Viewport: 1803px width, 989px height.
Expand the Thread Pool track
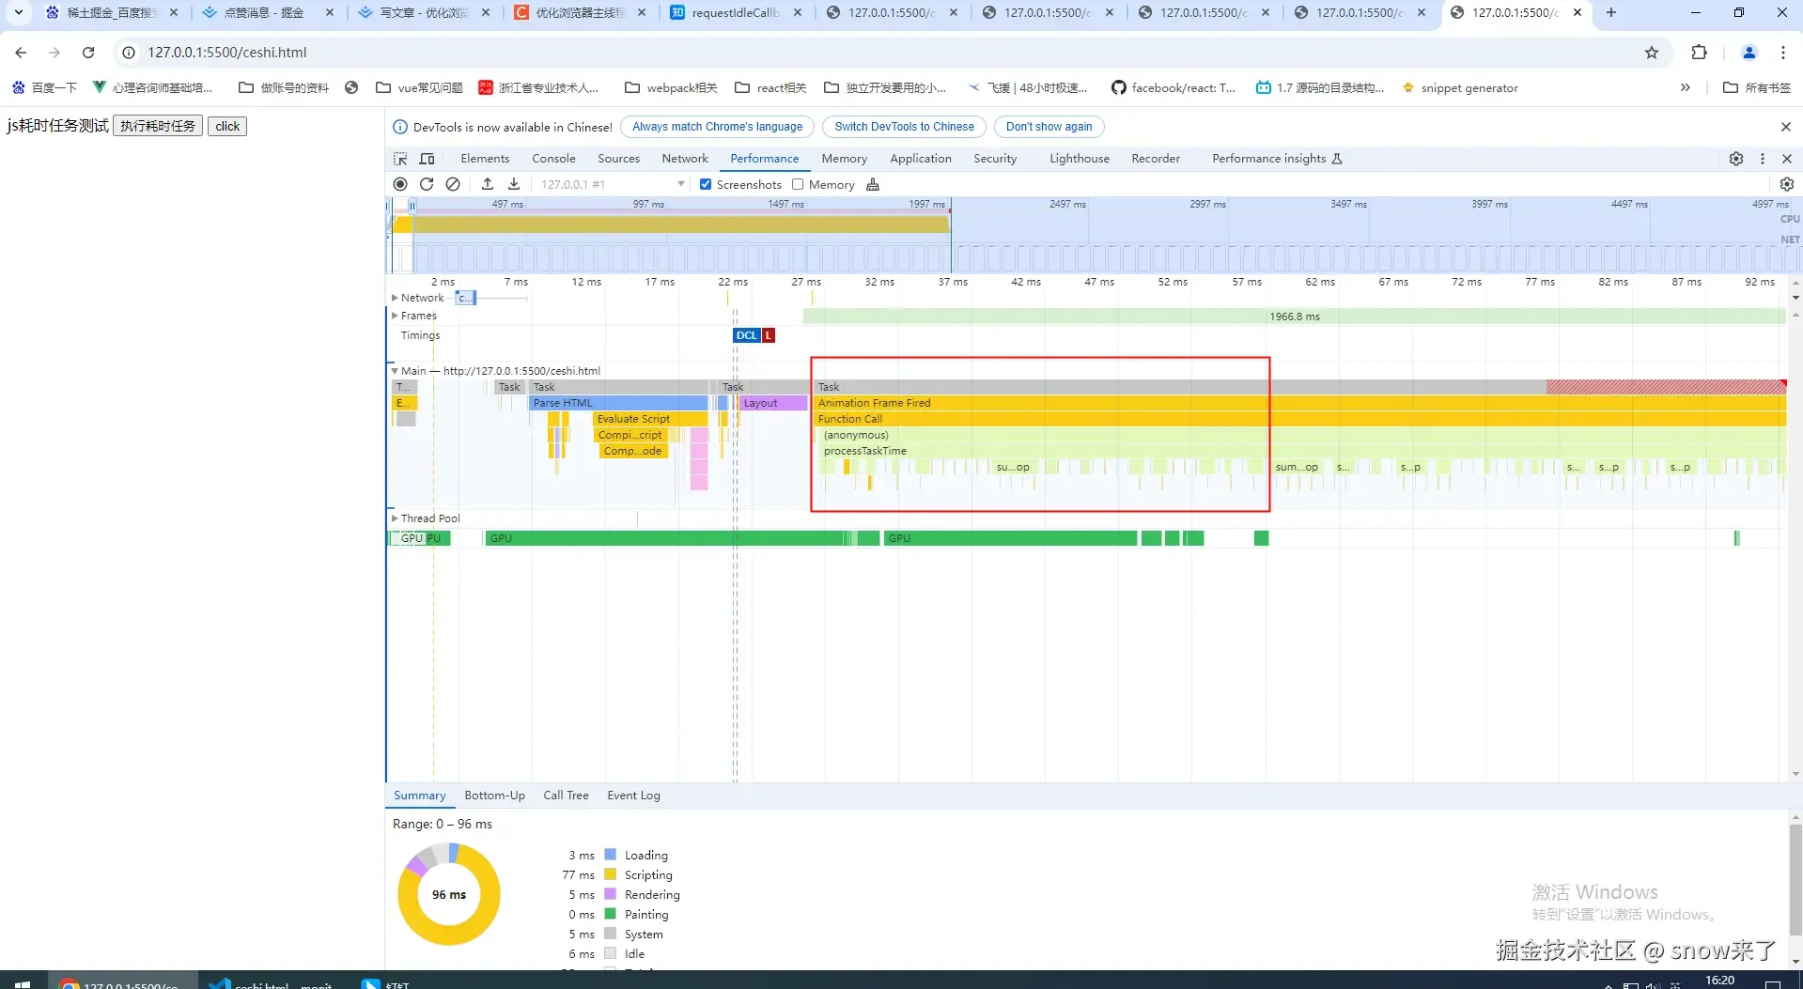(x=395, y=518)
